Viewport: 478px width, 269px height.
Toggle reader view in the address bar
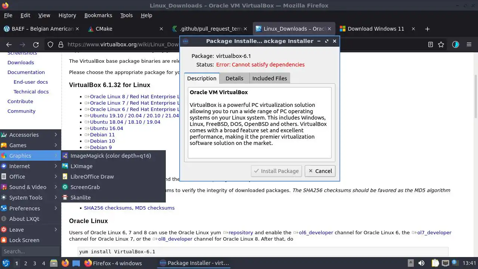point(431,44)
